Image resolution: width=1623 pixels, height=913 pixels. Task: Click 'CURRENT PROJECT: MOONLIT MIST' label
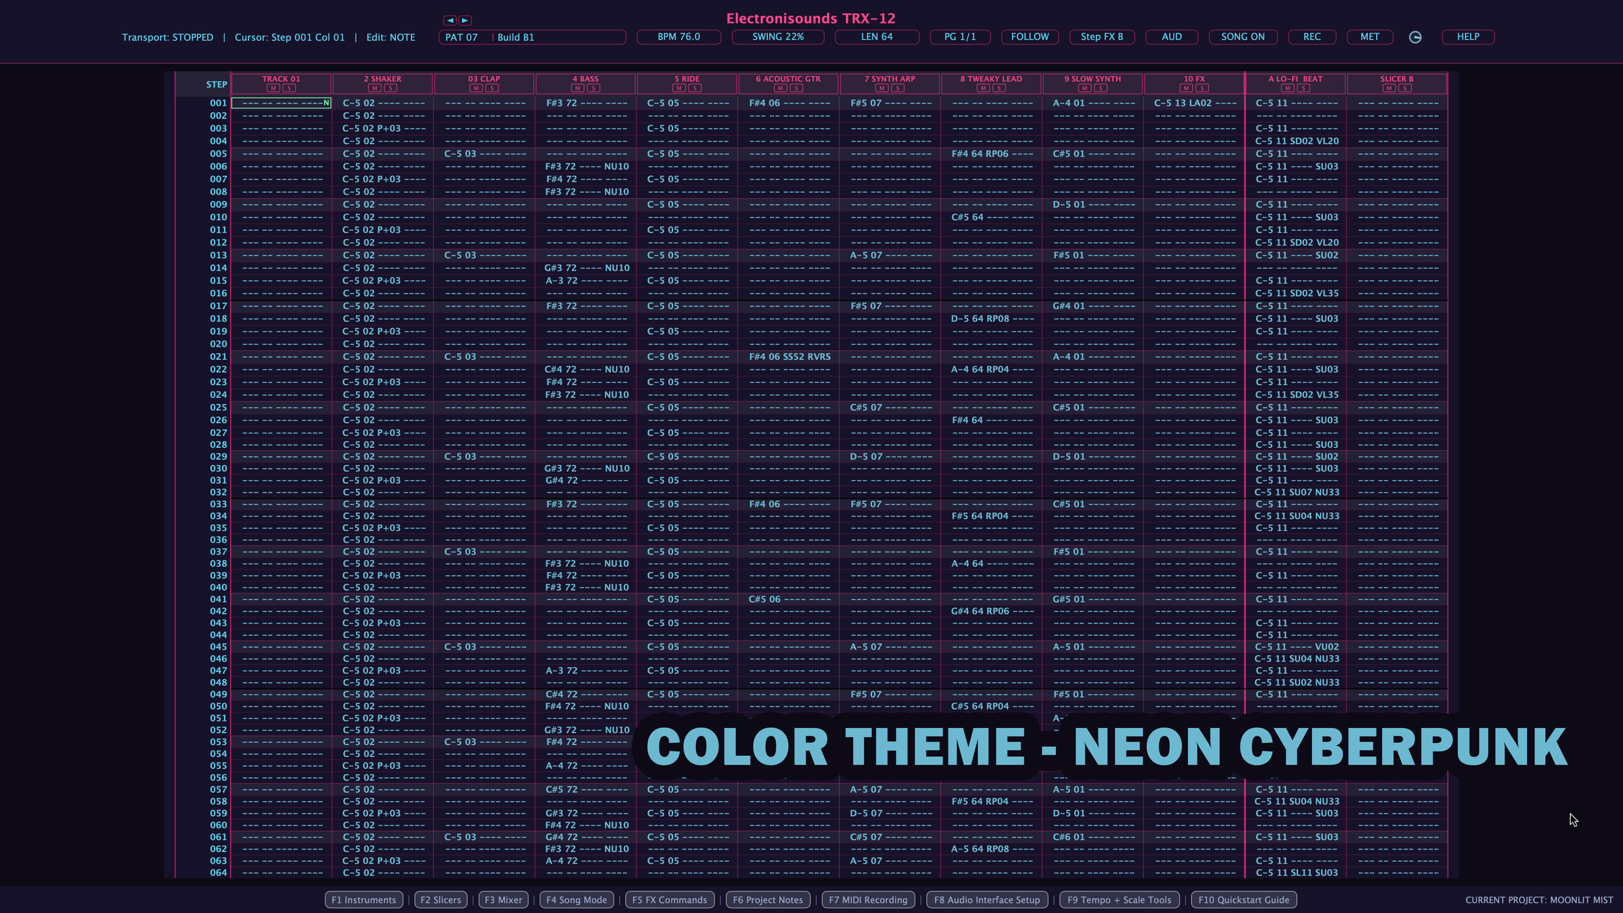[x=1539, y=900]
